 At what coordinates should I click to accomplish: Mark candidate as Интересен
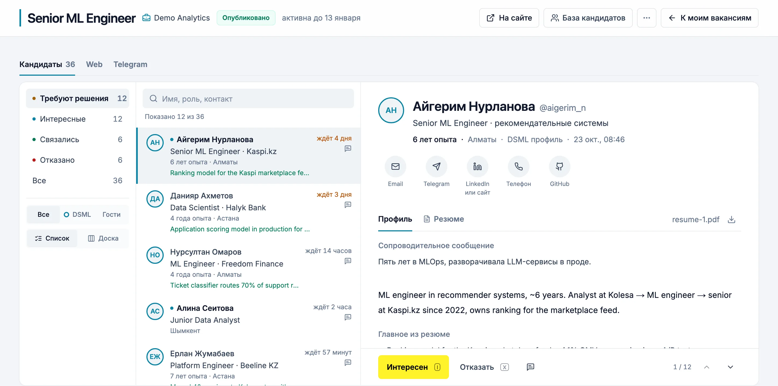point(413,367)
